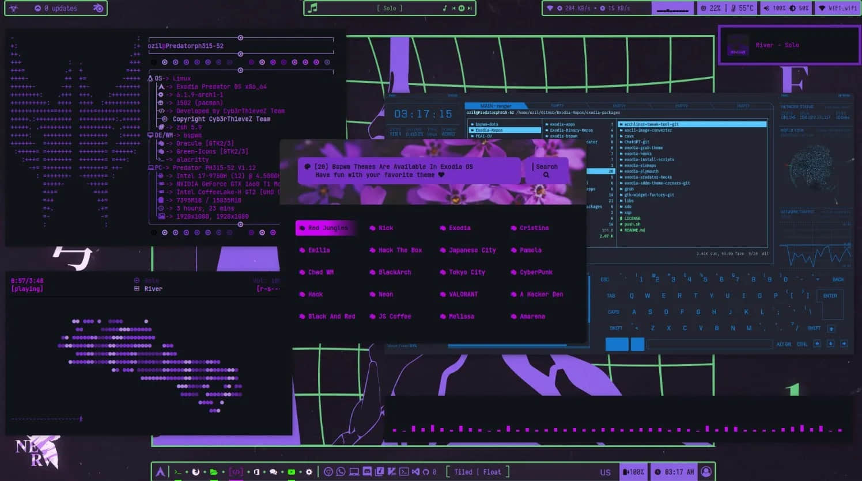Click the River - Solo notification thumbnail
Screen dimensions: 862x481
point(738,45)
